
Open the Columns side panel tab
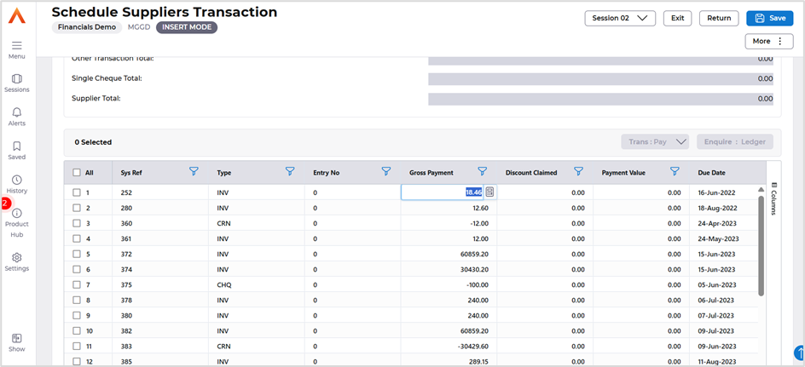click(x=773, y=198)
